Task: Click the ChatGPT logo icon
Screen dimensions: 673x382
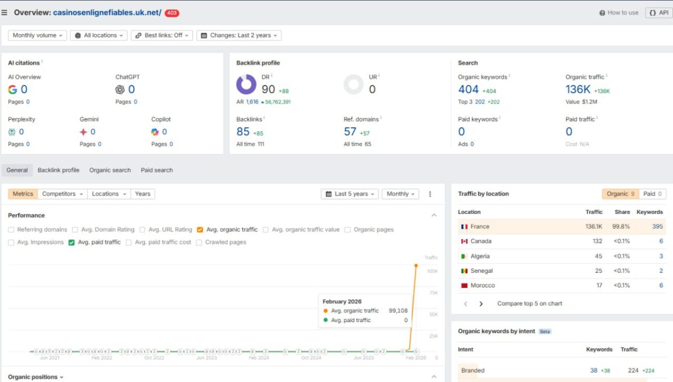Action: pyautogui.click(x=120, y=90)
